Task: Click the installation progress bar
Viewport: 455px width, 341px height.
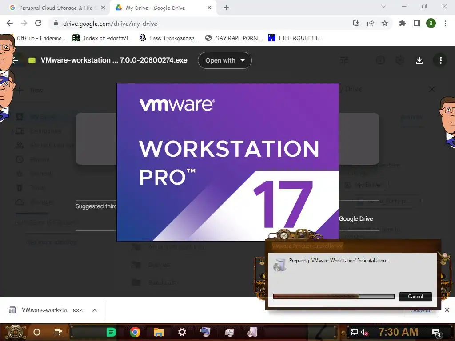Action: [334, 296]
